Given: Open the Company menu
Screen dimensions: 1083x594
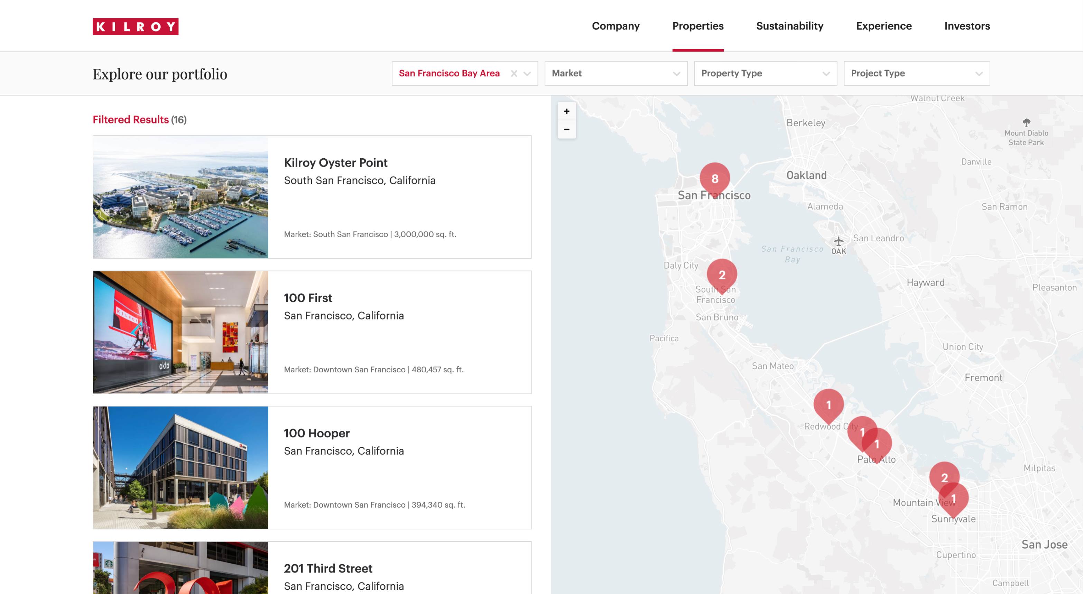Looking at the screenshot, I should click(615, 26).
